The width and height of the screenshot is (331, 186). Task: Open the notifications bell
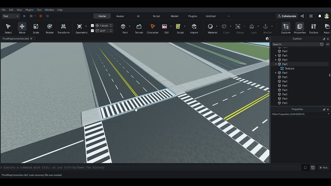click(320, 16)
